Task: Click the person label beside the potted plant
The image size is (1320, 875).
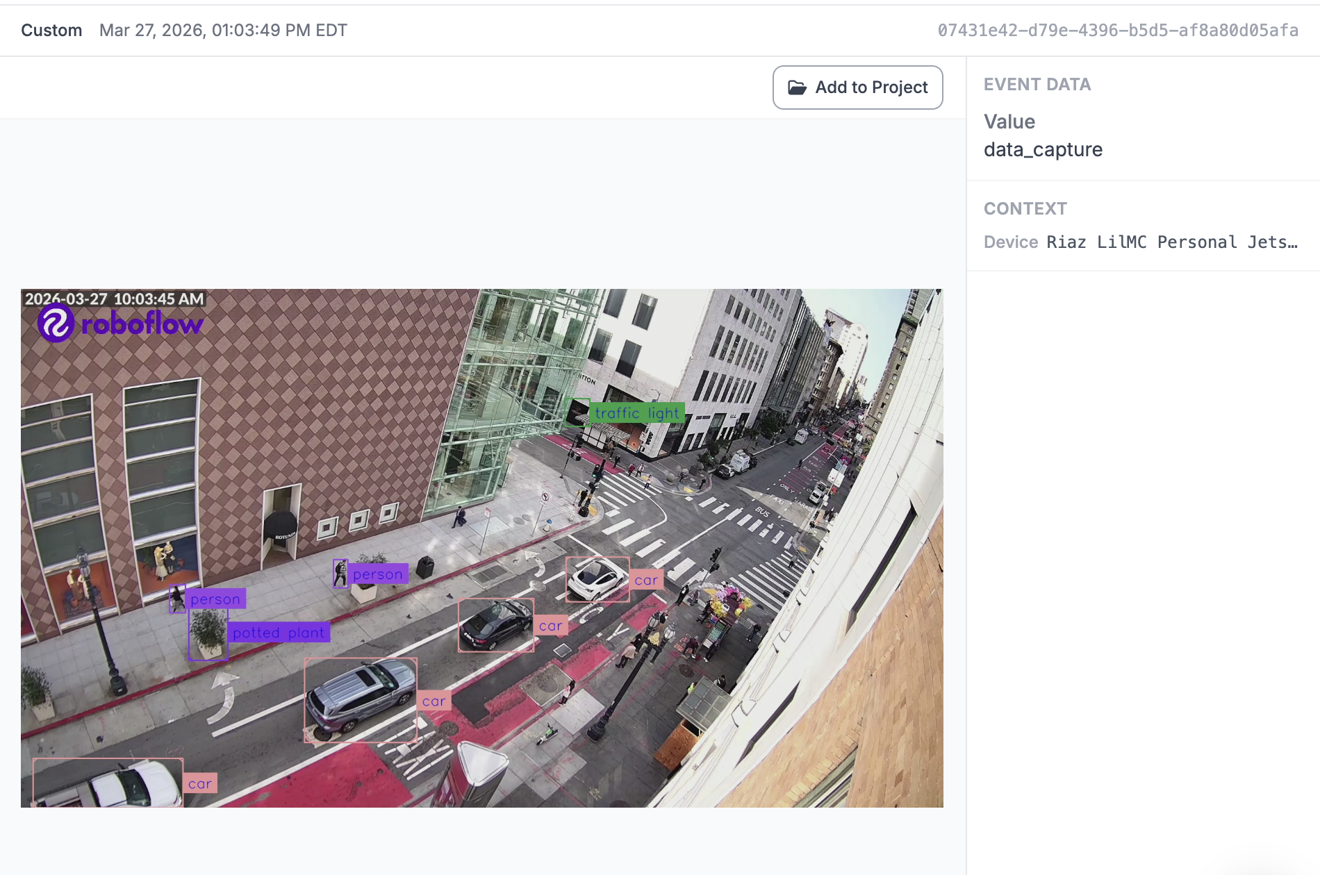Action: click(215, 599)
